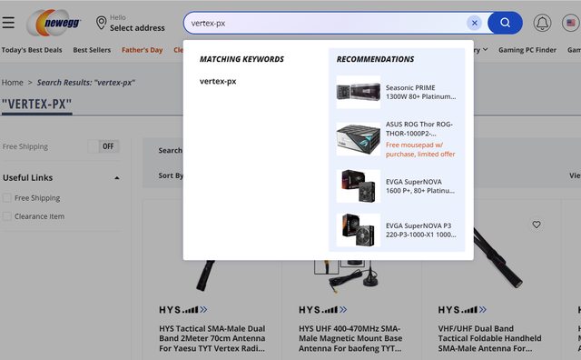Click the magnifying glass search button

tap(505, 23)
